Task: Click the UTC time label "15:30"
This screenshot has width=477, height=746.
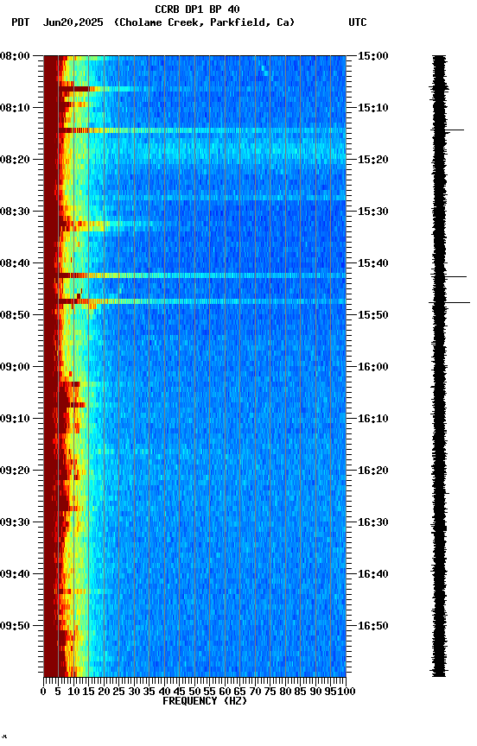Action: click(373, 212)
